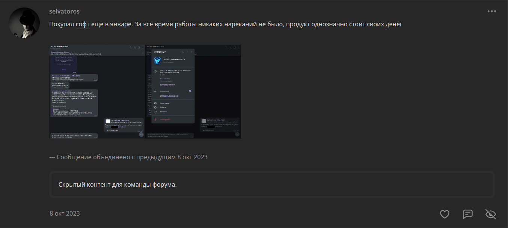Enlarge the attached Telegram screenshot image
This screenshot has height=228, width=508.
(145, 91)
